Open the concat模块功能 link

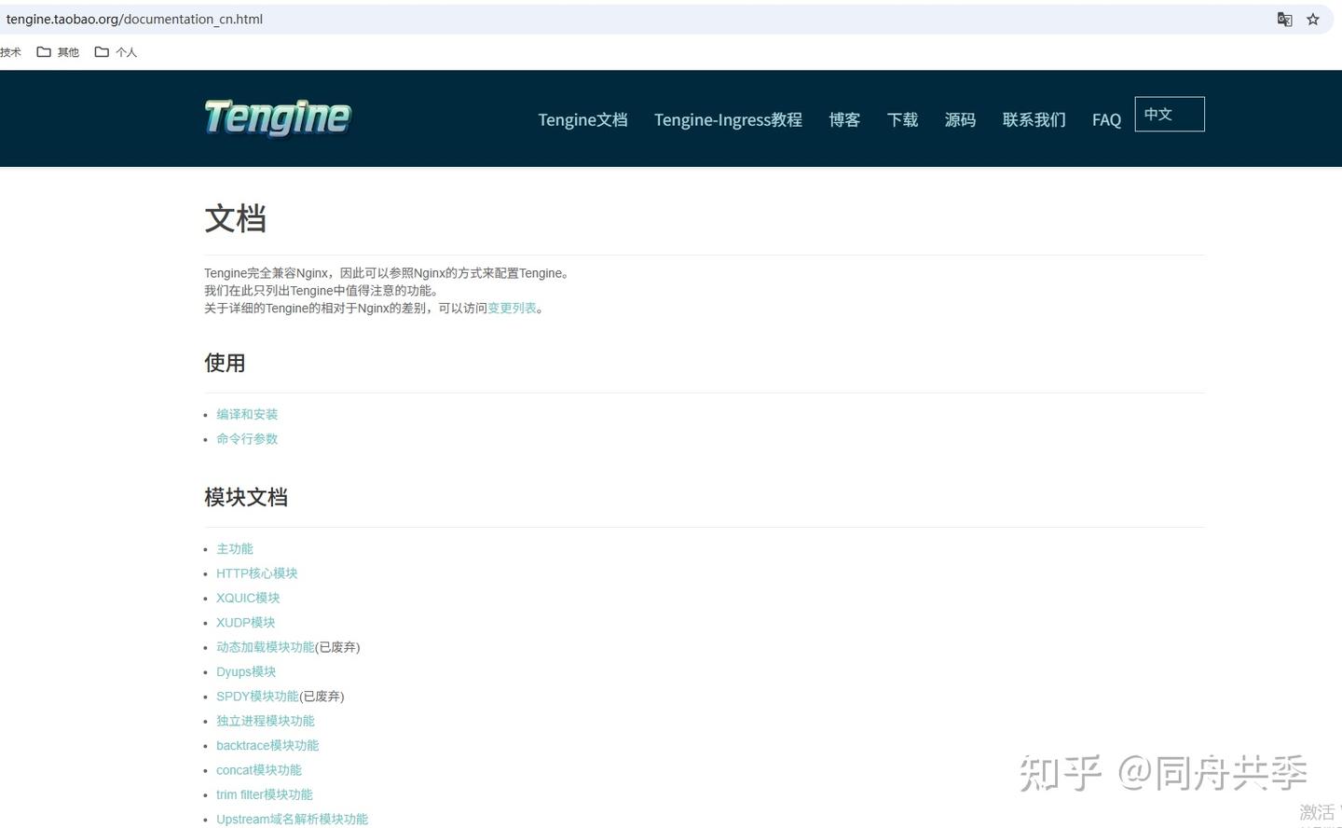[259, 770]
